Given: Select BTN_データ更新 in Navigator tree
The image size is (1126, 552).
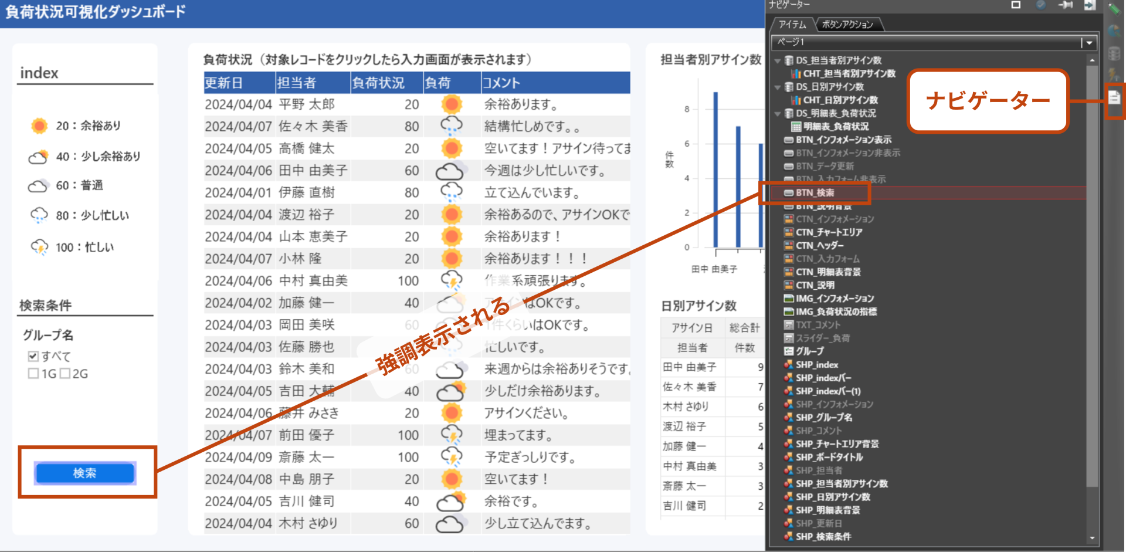Looking at the screenshot, I should [x=825, y=167].
